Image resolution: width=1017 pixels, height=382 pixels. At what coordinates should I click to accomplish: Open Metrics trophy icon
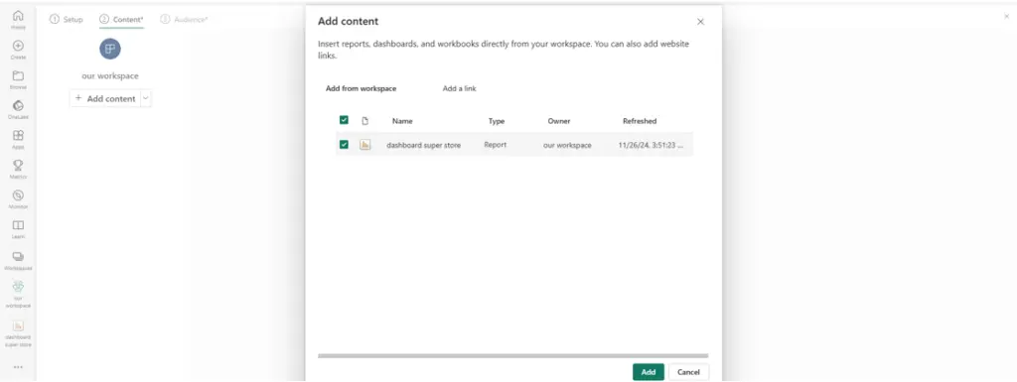click(18, 169)
